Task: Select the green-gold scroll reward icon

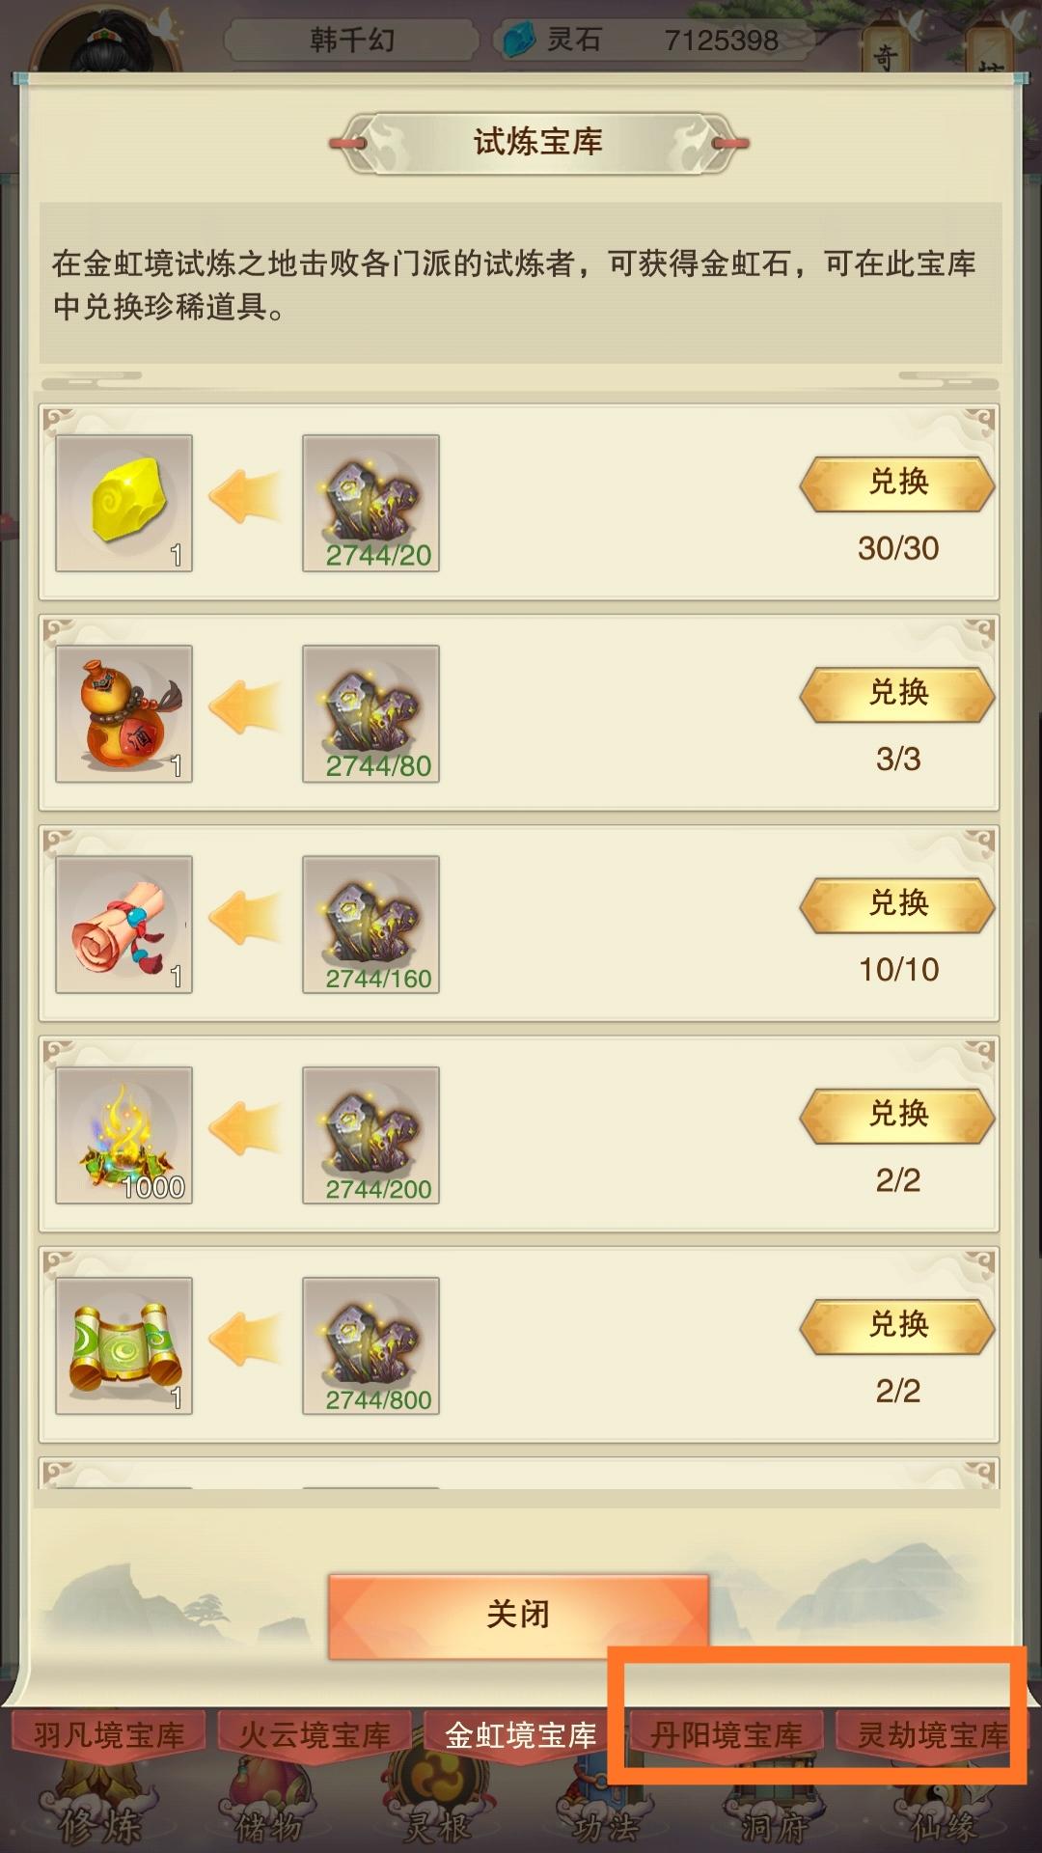Action: [123, 1345]
